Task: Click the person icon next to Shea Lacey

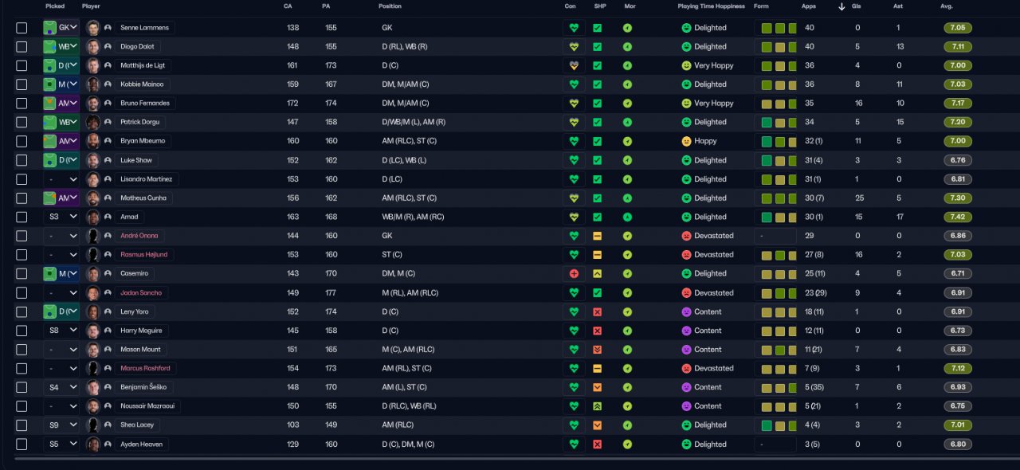Action: point(108,425)
